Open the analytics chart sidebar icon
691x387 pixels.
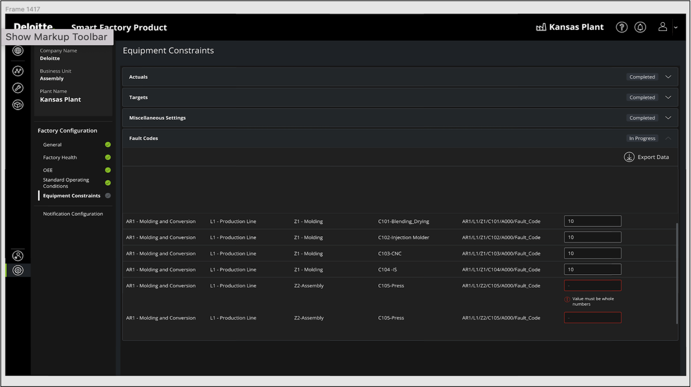point(18,71)
